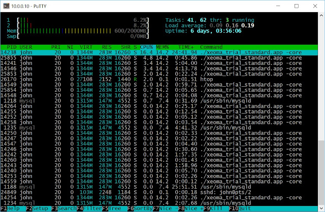Select the process row with PID 14243
The image size is (325, 212).
(159, 165)
